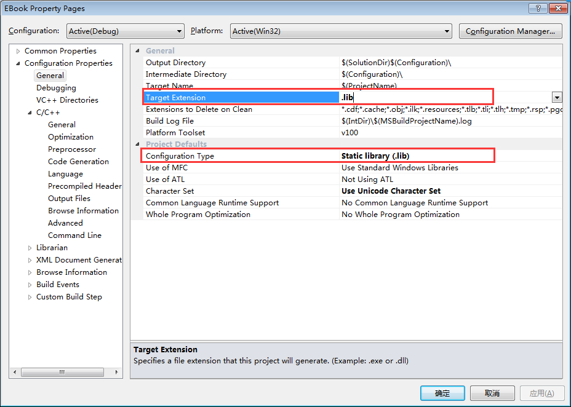The height and width of the screenshot is (407, 571).
Task: Click the 确定 (OK) button
Action: [x=442, y=393]
